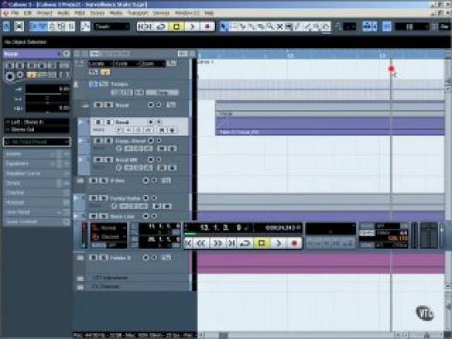Adjust the inspector volume fader
The width and height of the screenshot is (452, 339).
click(x=47, y=90)
